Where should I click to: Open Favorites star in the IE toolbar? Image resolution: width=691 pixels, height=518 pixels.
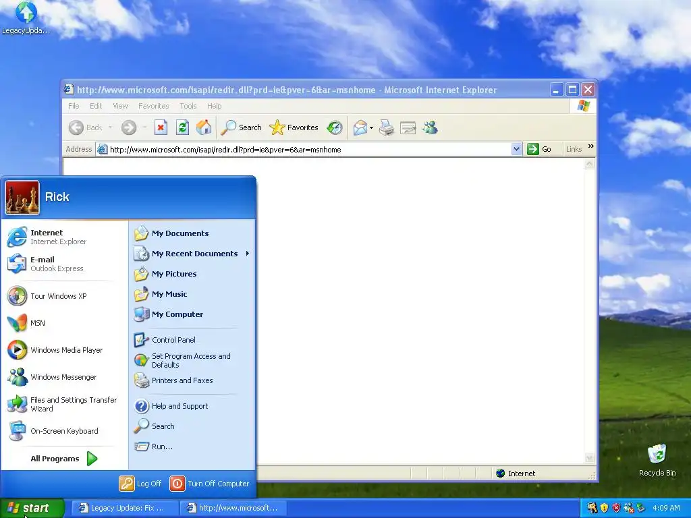[x=294, y=127]
